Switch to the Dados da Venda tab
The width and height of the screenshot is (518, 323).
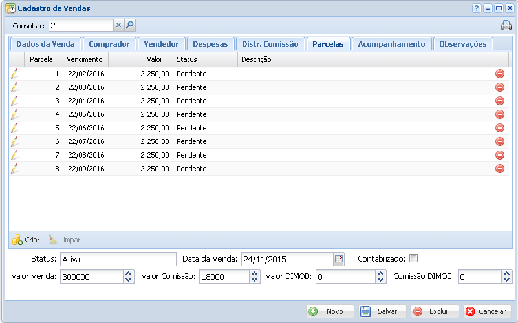tap(45, 44)
